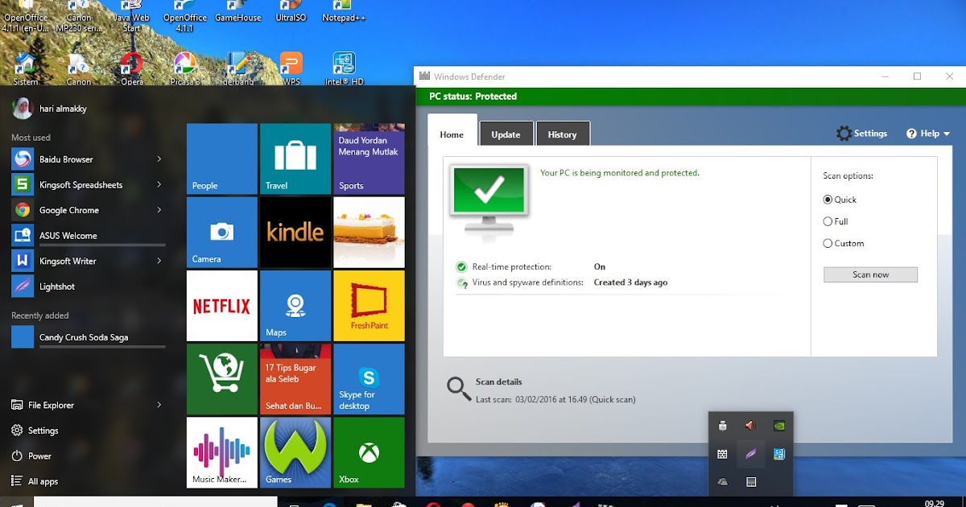Click safely remove USB tray icon

click(x=722, y=426)
